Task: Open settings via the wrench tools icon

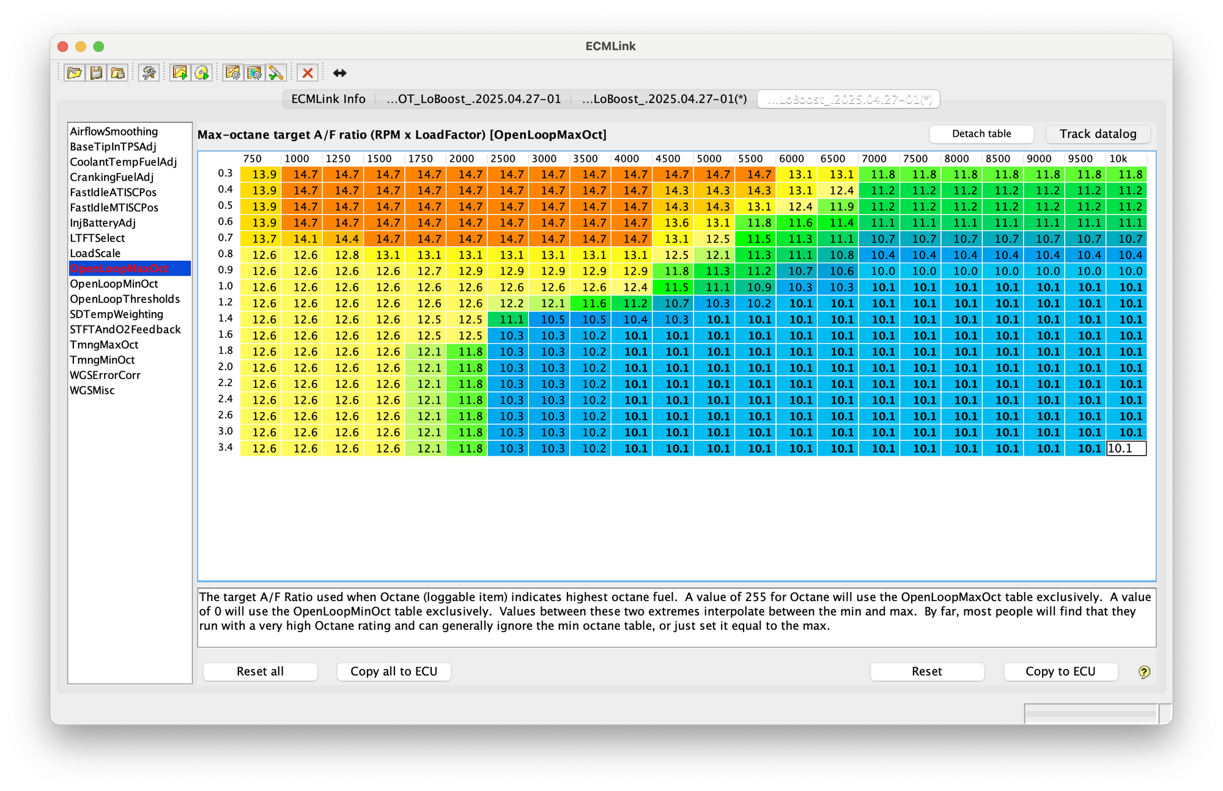Action: tap(149, 73)
